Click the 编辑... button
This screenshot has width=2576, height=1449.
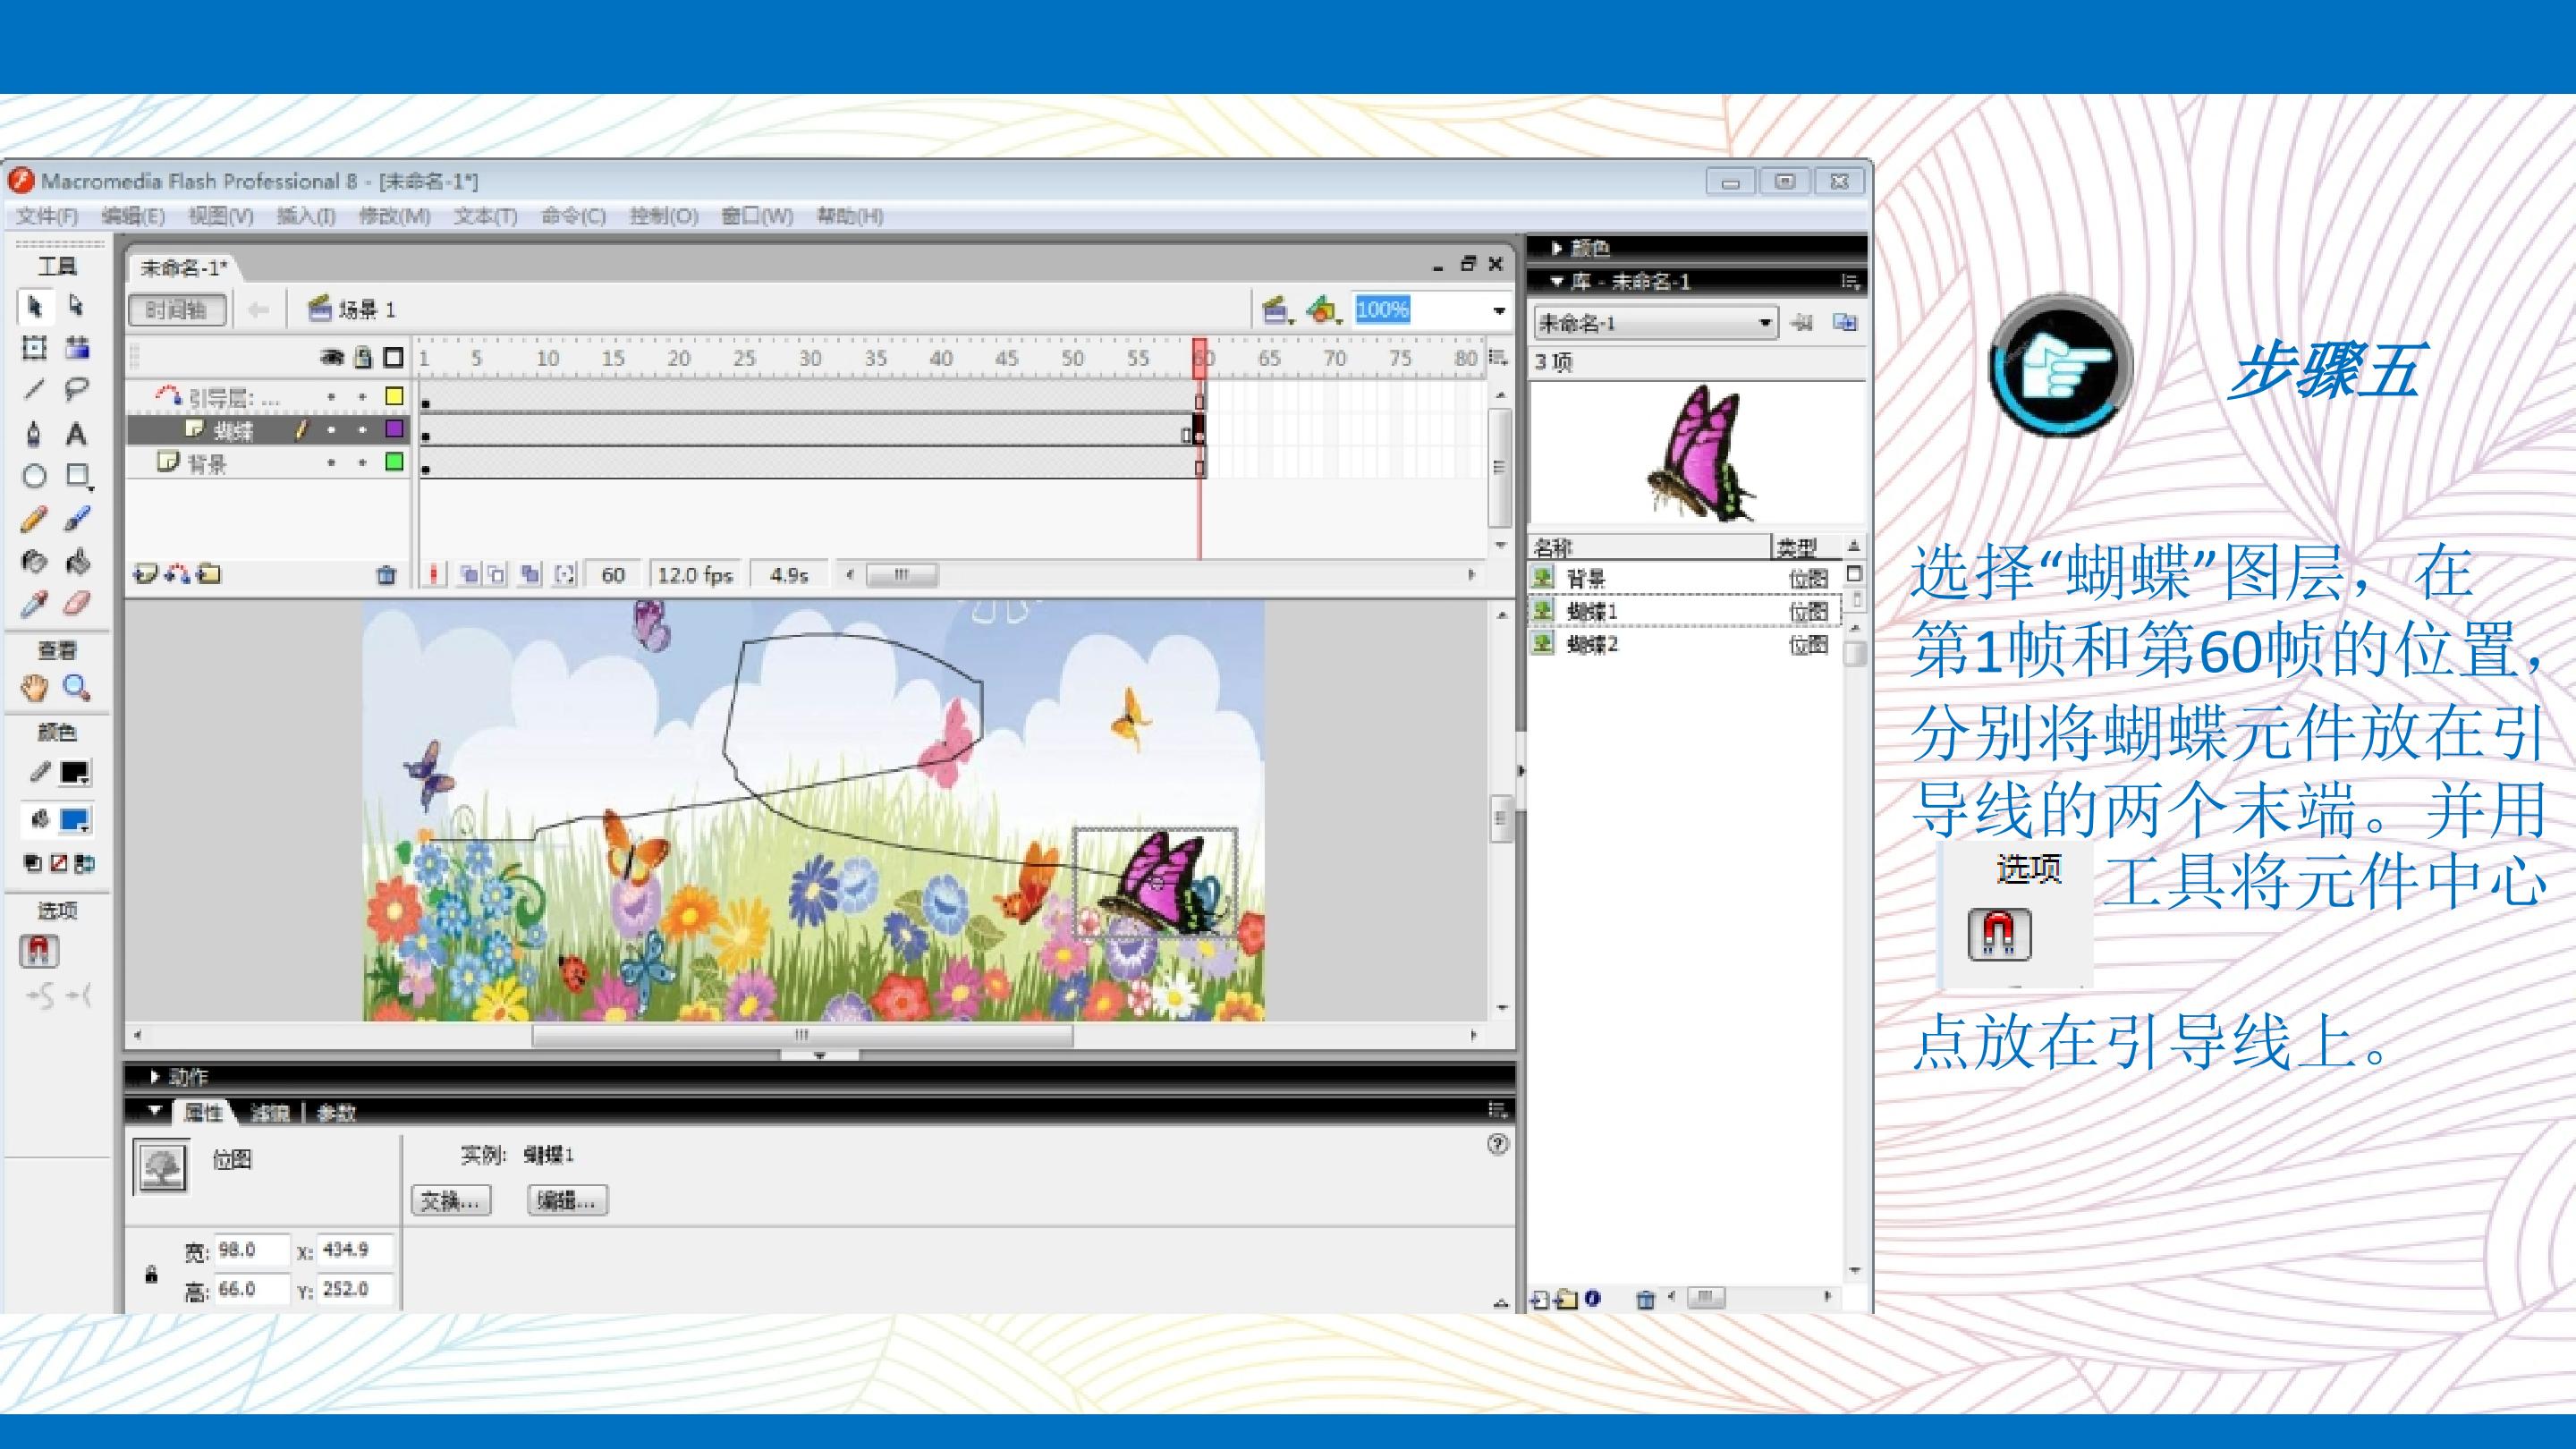tap(567, 1200)
